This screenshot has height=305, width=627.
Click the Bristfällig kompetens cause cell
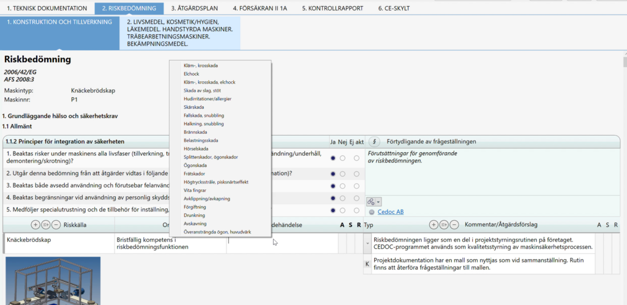pyautogui.click(x=171, y=243)
